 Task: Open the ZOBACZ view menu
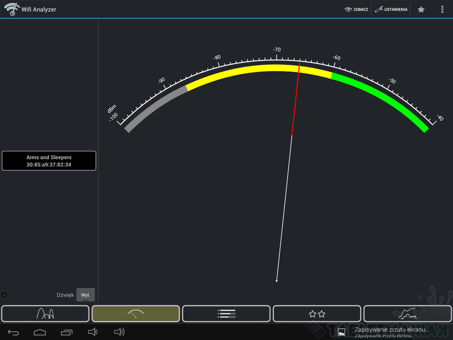point(356,9)
